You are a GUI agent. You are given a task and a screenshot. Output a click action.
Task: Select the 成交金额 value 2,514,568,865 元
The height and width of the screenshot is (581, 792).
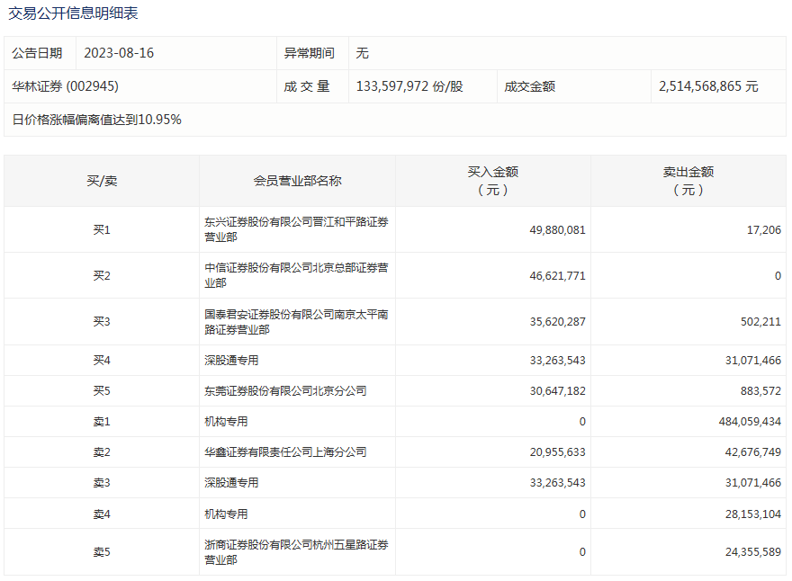coord(708,86)
